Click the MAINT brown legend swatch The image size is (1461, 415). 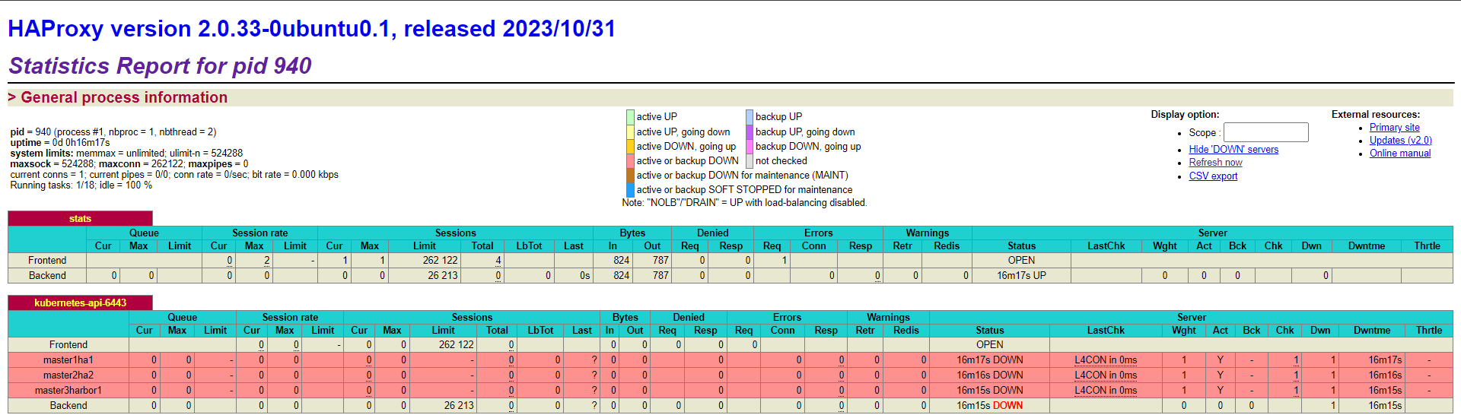coord(630,175)
